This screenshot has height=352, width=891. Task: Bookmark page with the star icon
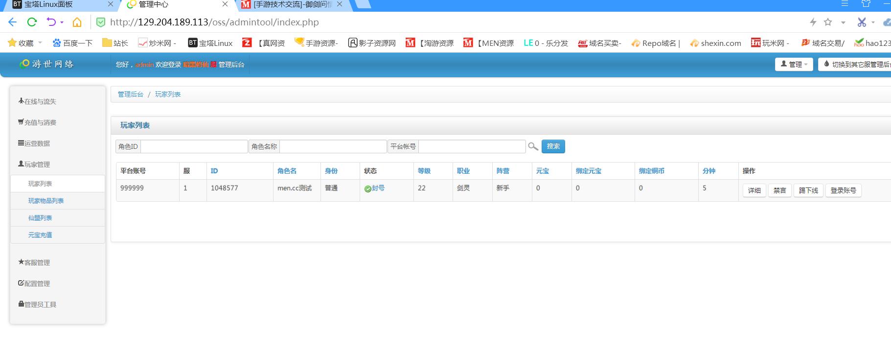click(x=828, y=22)
